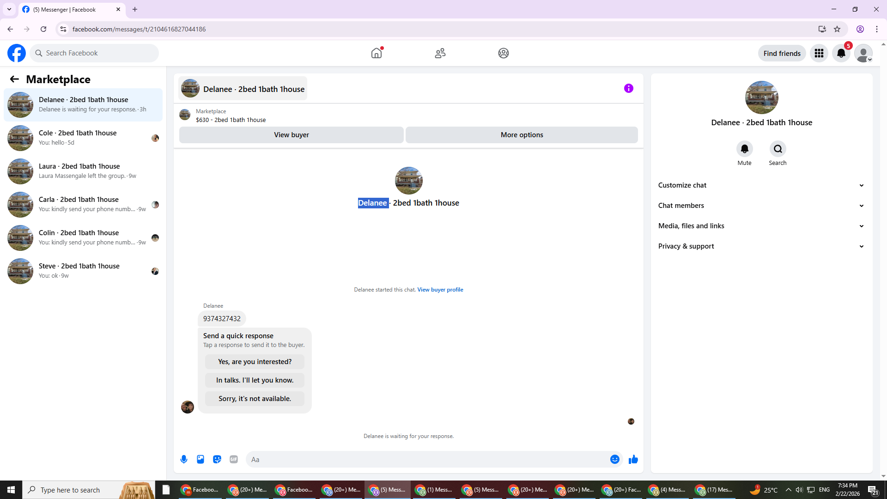This screenshot has width=887, height=499.
Task: Open the Facebook notifications bell
Action: point(841,53)
